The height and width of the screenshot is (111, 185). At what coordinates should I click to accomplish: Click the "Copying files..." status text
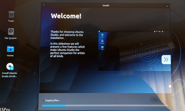pos(53,101)
